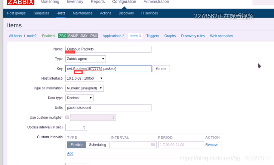
Task: Focus the custom Period field
Action: coord(181,145)
